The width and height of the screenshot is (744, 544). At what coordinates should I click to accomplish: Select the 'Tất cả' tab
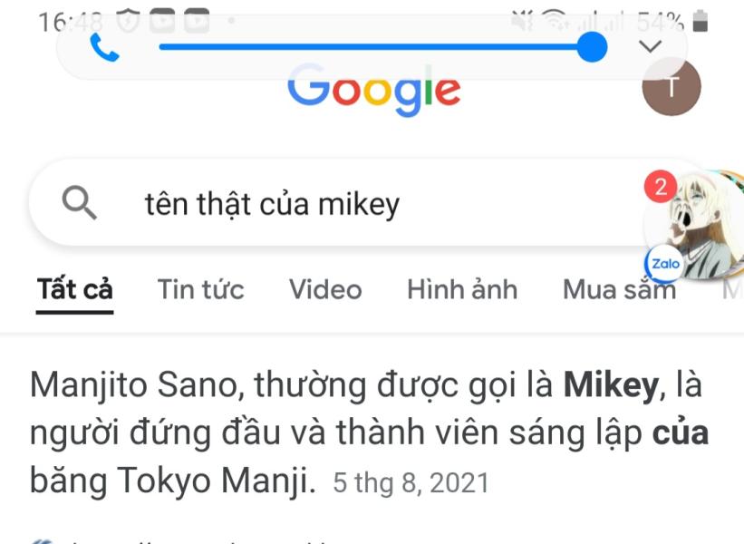pos(75,289)
